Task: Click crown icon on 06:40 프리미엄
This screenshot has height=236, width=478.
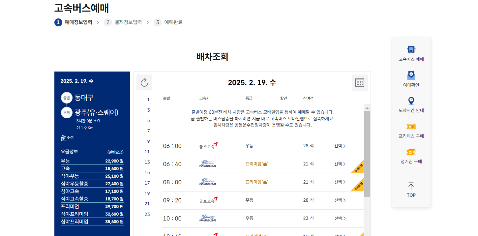Action: pyautogui.click(x=265, y=164)
